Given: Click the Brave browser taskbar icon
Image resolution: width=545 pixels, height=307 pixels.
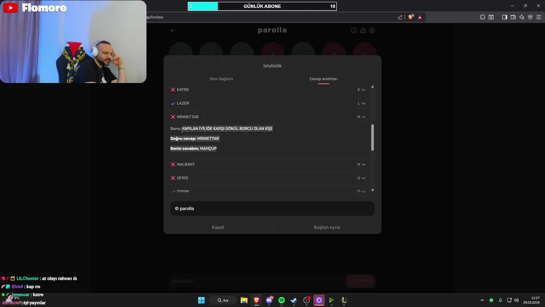Looking at the screenshot, I should pos(256,300).
